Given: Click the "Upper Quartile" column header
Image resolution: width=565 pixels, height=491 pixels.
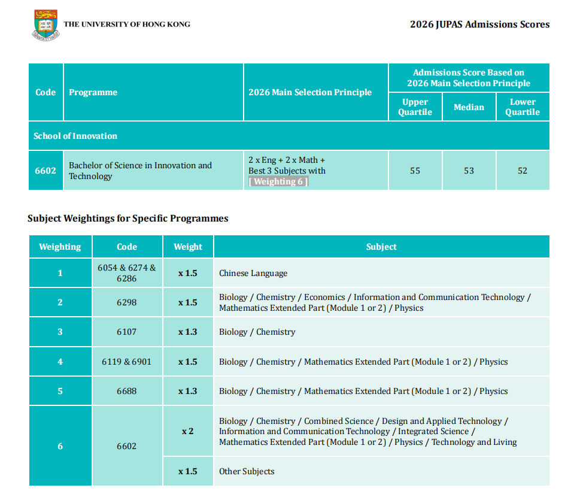Looking at the screenshot, I should [x=415, y=107].
